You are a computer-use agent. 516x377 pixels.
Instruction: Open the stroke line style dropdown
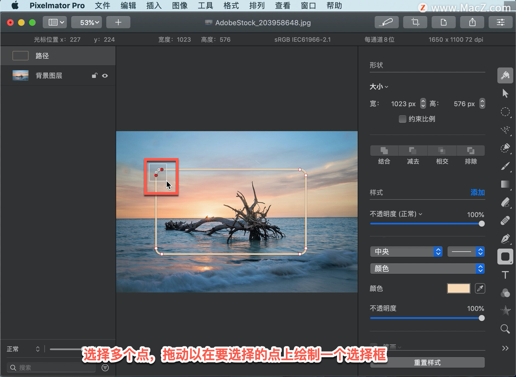click(x=466, y=252)
